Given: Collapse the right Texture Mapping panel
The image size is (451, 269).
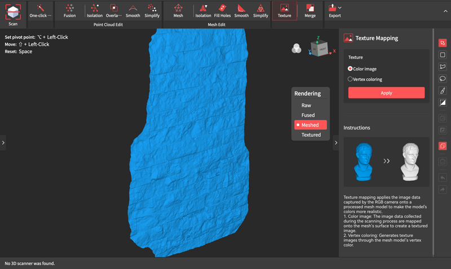Looking at the screenshot, I should pos(336,143).
